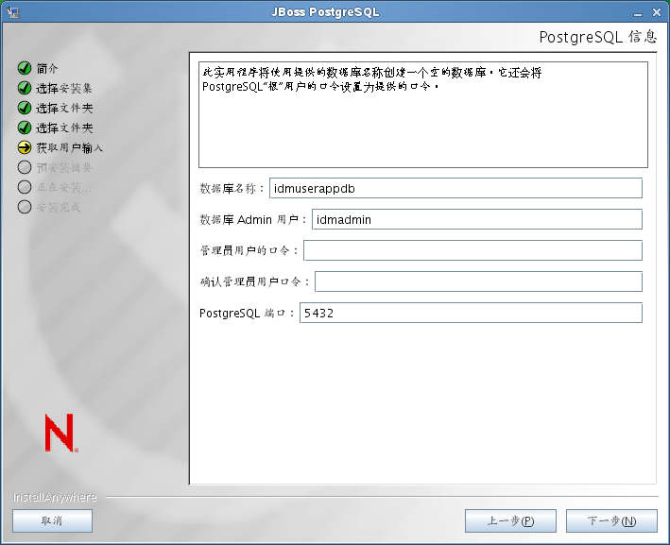670x545 pixels.
Task: Click the yellow arrow icon beside 获取用户输入
Action: (25, 147)
